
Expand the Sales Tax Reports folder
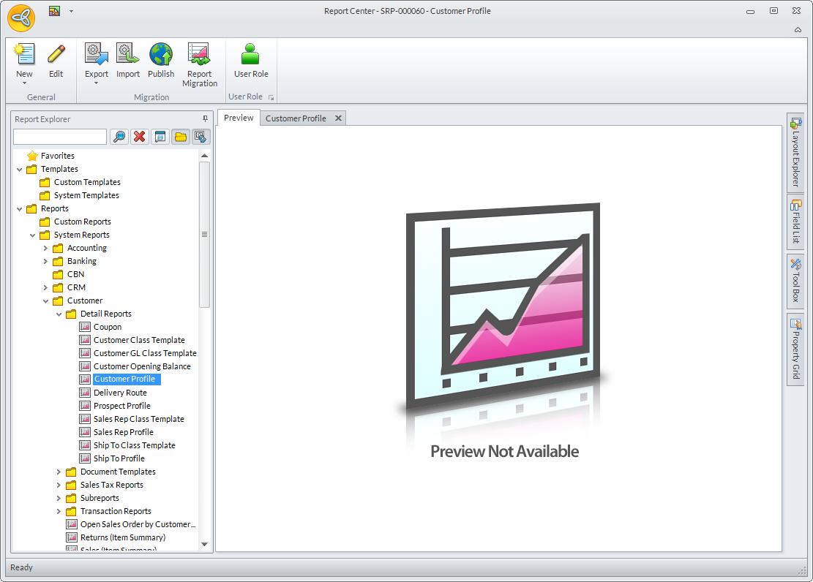59,485
